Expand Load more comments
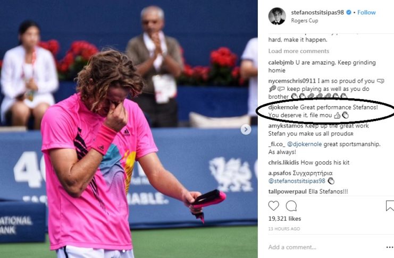The height and width of the screenshot is (258, 394). click(x=298, y=51)
